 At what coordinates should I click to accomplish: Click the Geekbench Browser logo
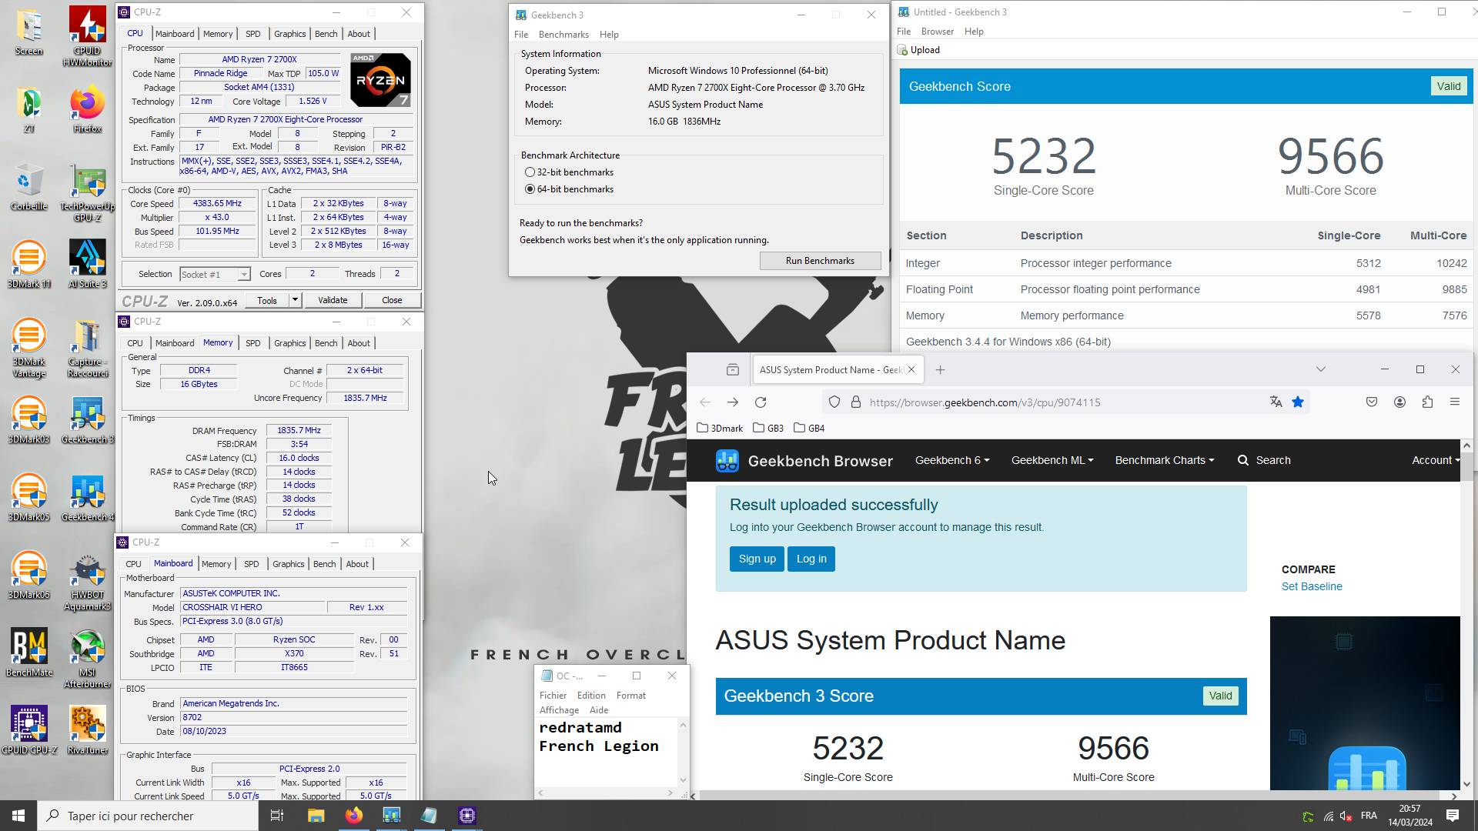tap(804, 461)
